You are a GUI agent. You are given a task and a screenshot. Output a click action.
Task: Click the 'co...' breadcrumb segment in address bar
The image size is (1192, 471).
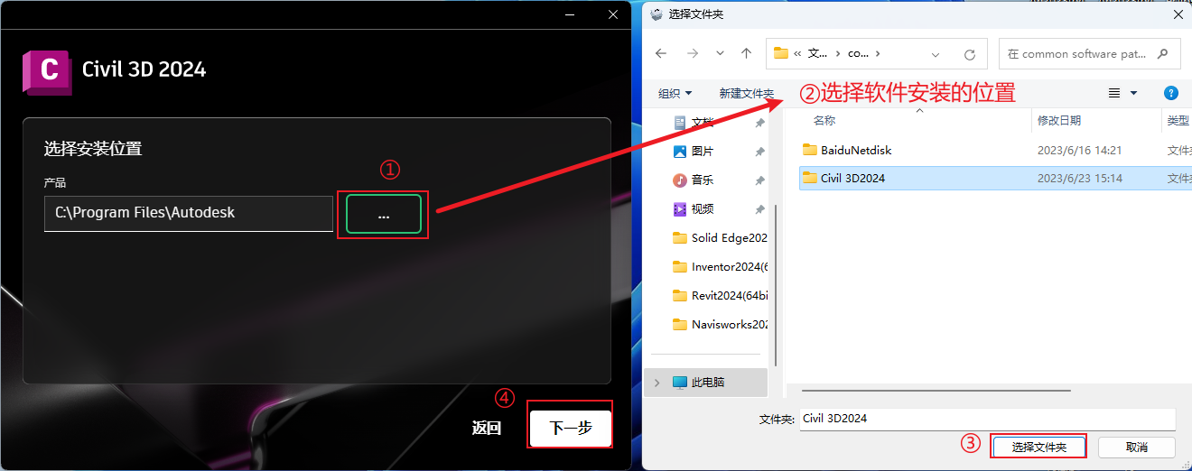click(858, 53)
